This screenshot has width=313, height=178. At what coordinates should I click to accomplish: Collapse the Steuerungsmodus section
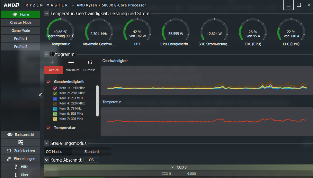[x=47, y=143]
